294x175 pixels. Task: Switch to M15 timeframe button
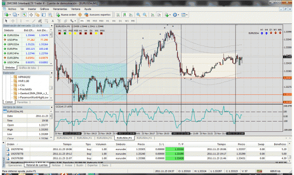[95, 21]
